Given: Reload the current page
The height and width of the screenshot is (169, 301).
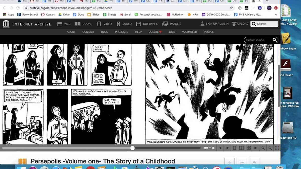Looking at the screenshot, I should click(x=18, y=8).
